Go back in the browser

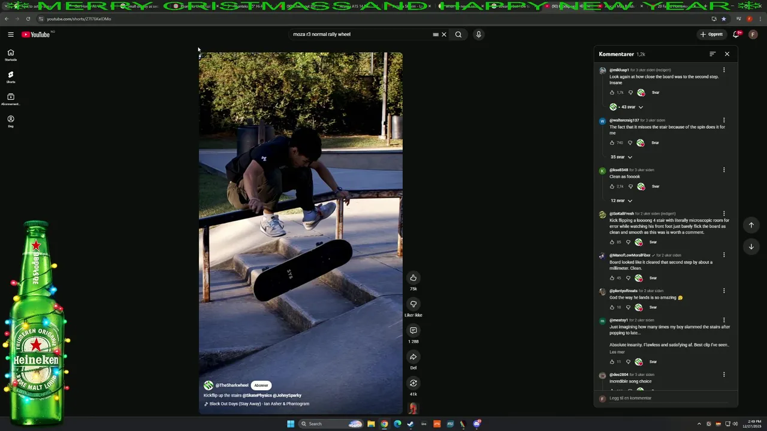pos(7,19)
